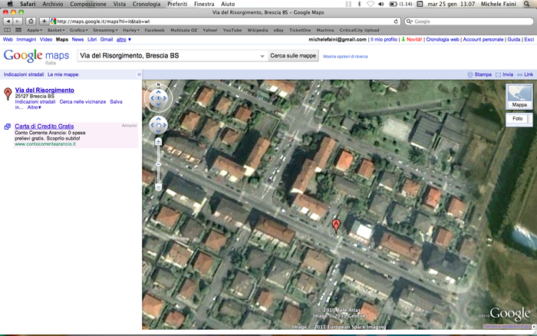Rotate view using eye compass control
537x336 pixels.
158,98
